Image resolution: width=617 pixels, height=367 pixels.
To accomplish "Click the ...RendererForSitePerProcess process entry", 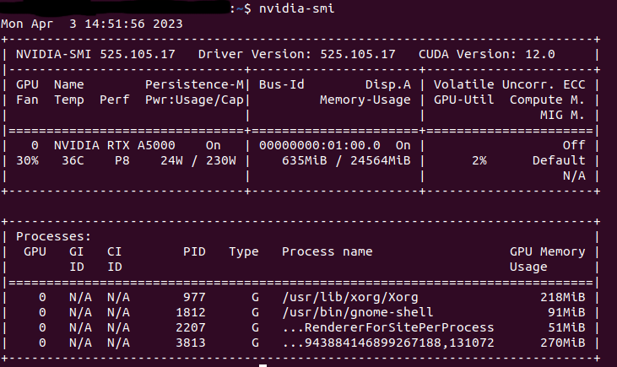I will pos(387,327).
